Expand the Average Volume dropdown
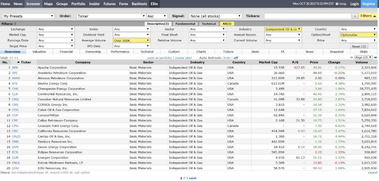 point(132,40)
